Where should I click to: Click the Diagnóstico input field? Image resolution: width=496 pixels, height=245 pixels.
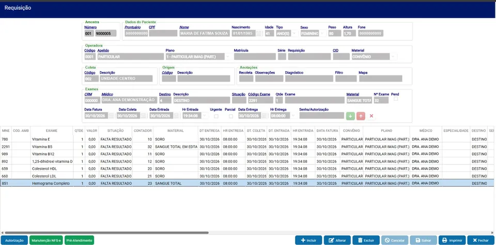click(309, 78)
